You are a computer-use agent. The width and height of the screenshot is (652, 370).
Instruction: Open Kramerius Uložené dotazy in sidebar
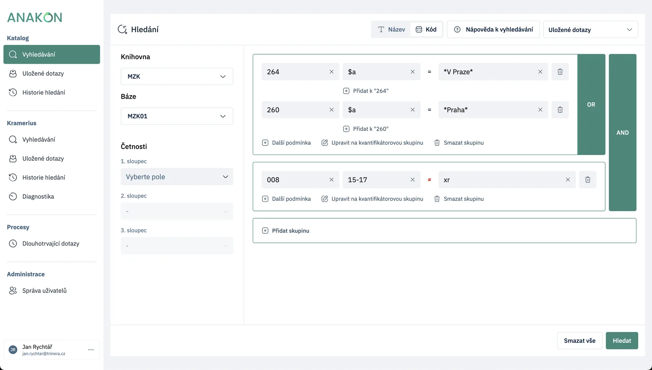point(52,159)
